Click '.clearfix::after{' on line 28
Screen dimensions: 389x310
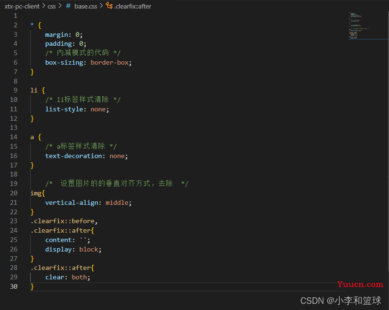(62, 268)
